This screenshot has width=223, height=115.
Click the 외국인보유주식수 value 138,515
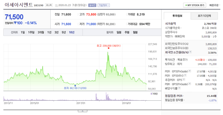212,48
